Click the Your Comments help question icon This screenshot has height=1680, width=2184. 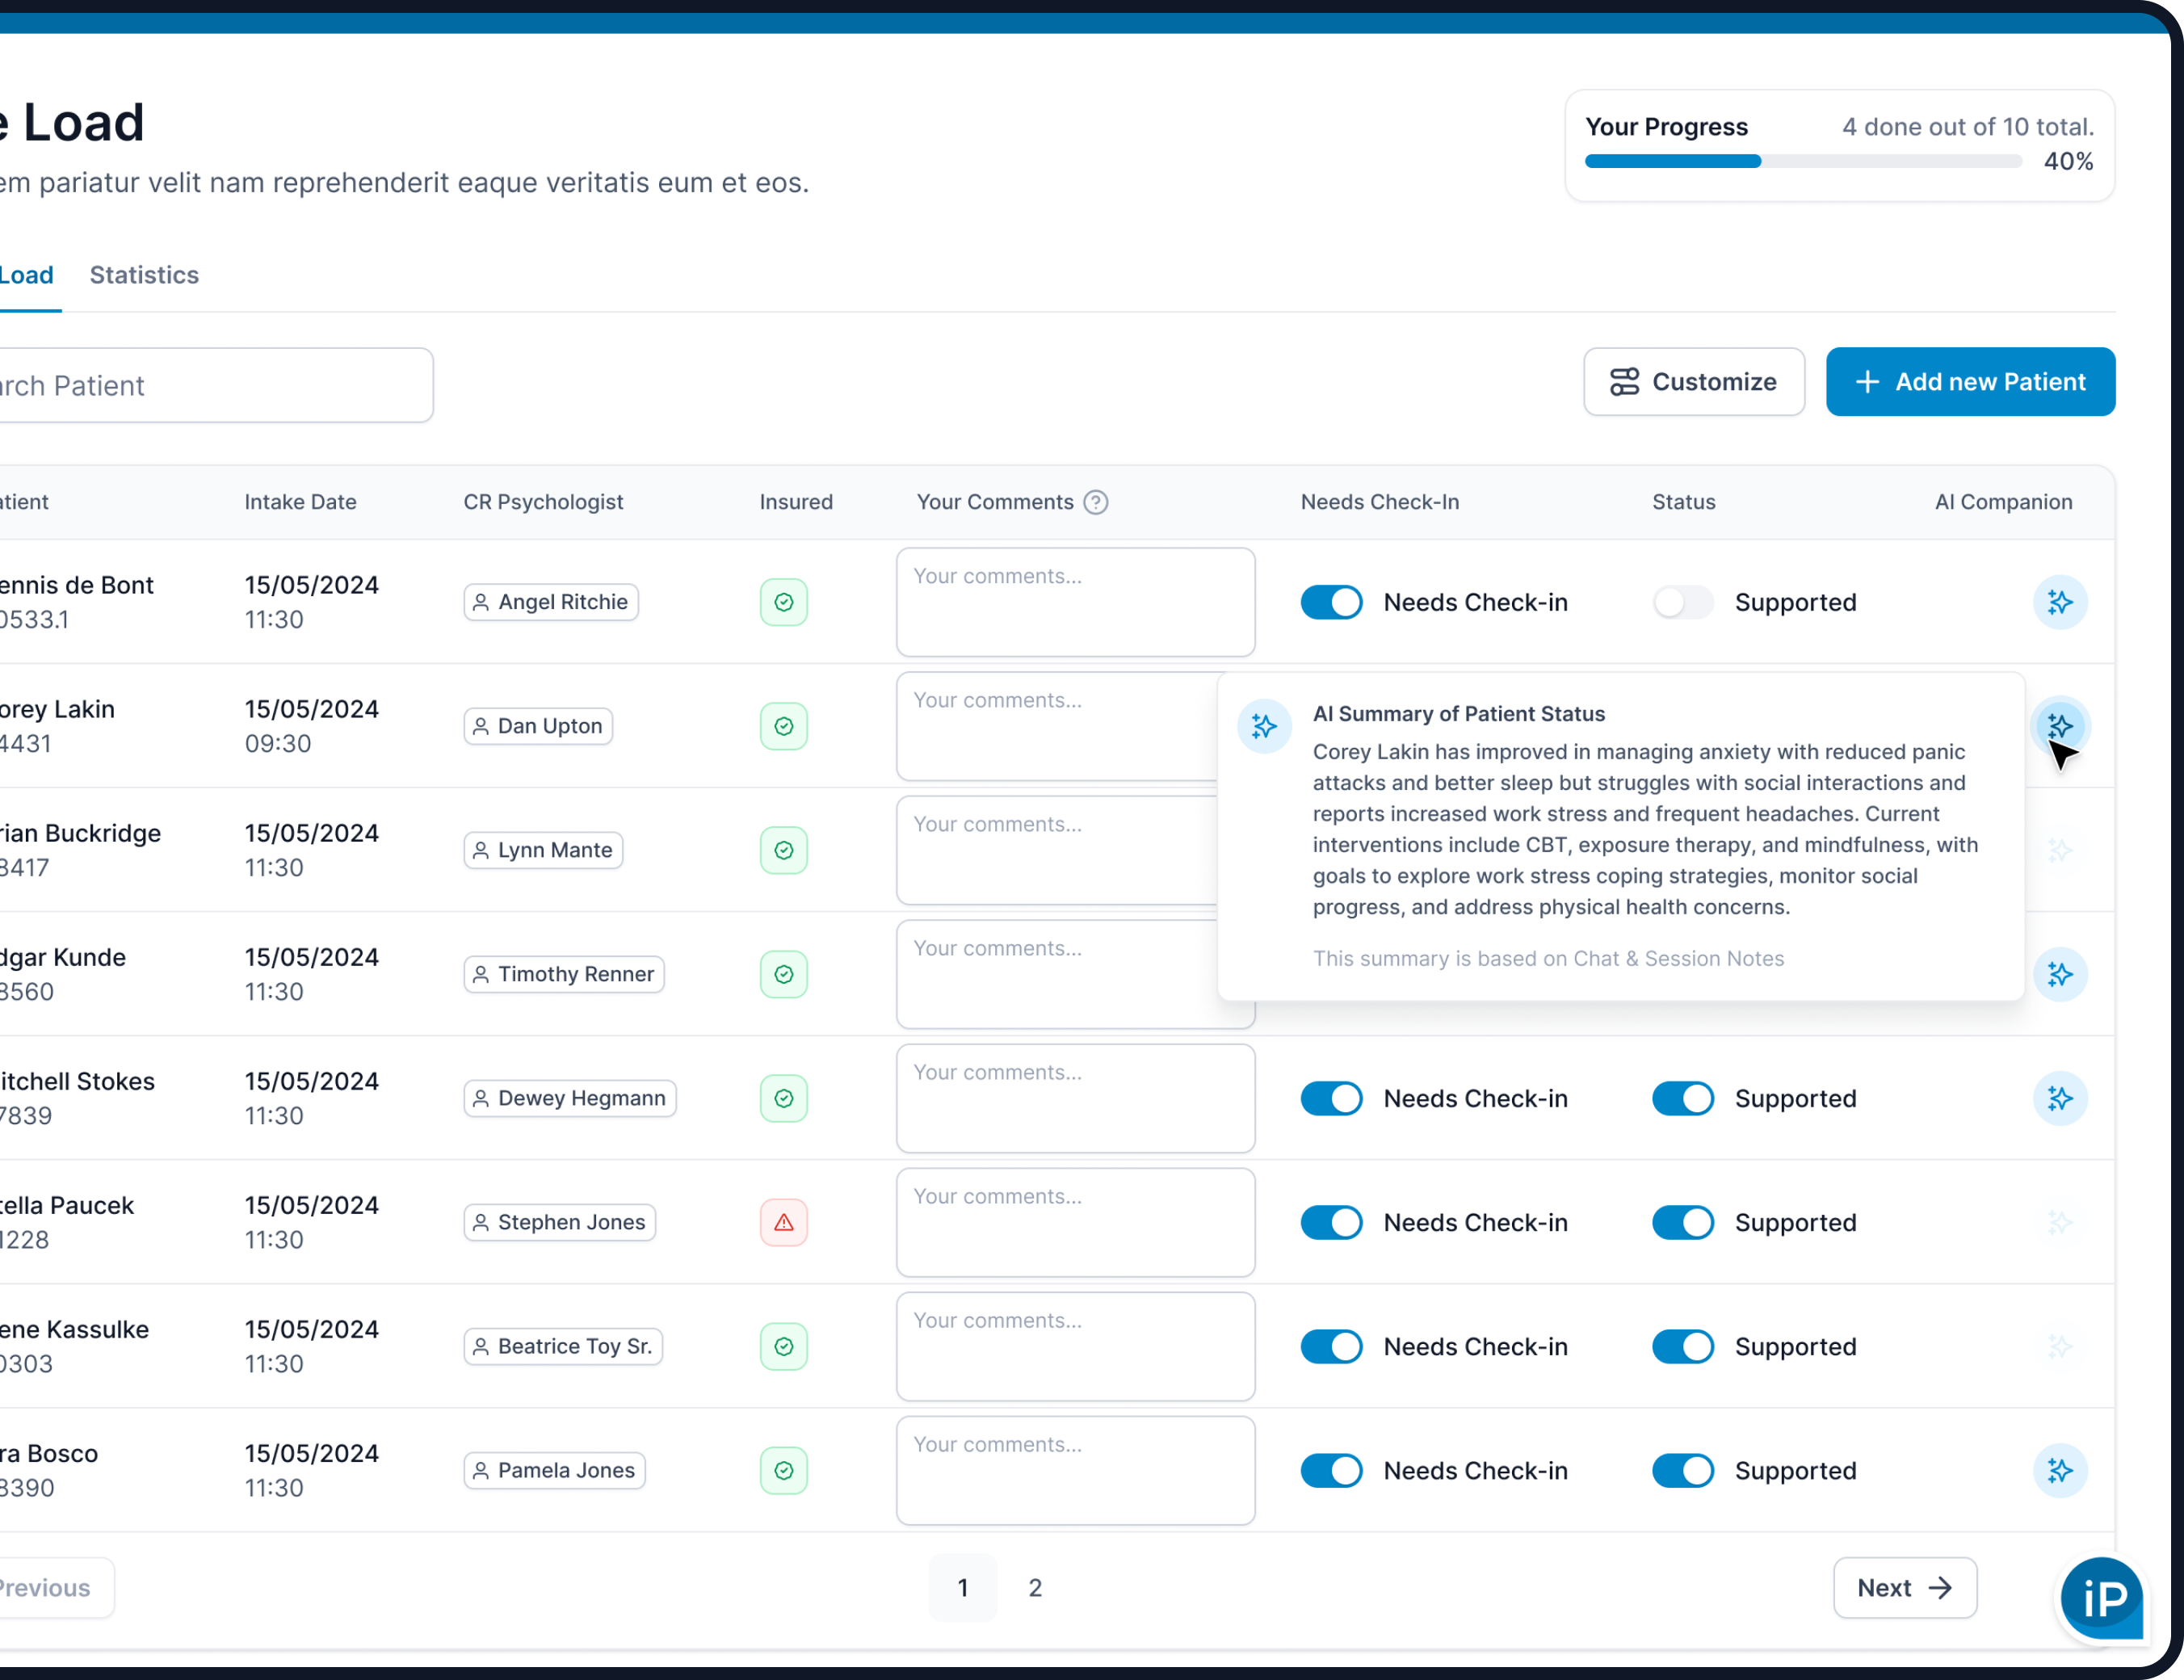tap(1095, 502)
